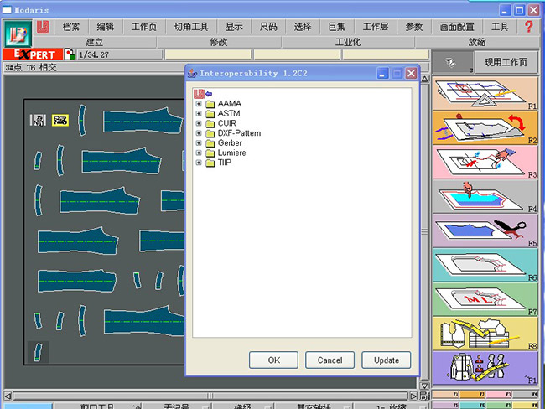Viewport: 545px width, 409px height.
Task: Expand the Gerber folder node
Action: click(x=199, y=143)
